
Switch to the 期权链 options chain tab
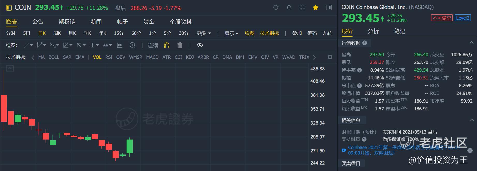pyautogui.click(x=67, y=22)
